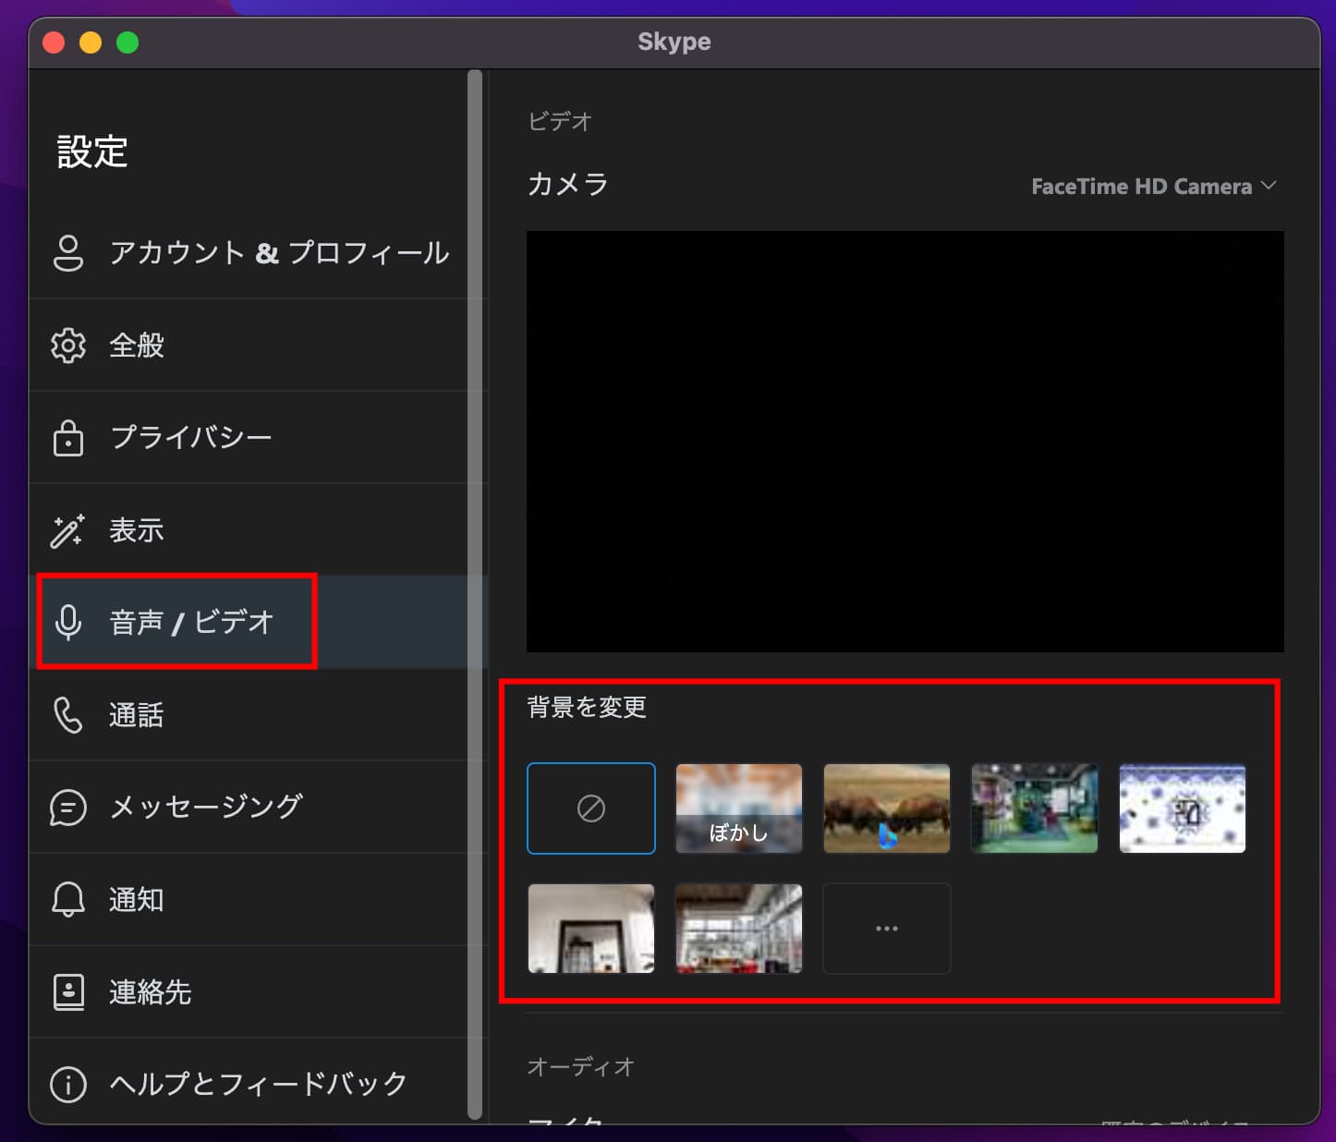Maximize the Skype window with green button
Screen dimensions: 1336x1142
pos(128,43)
